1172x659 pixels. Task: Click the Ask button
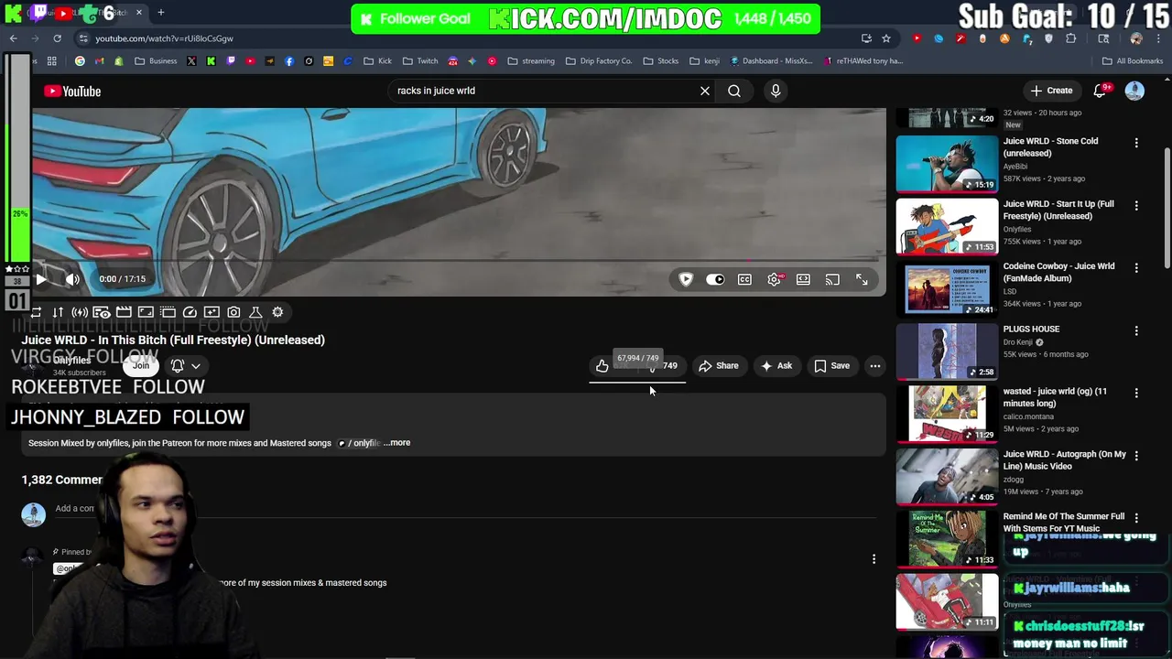[776, 366]
